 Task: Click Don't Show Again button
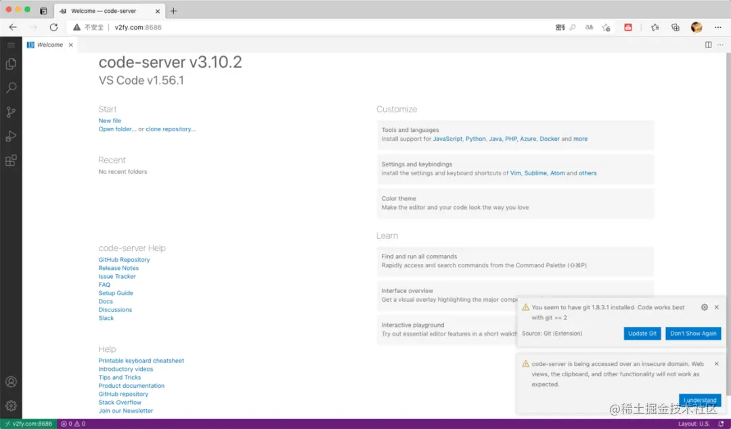693,334
